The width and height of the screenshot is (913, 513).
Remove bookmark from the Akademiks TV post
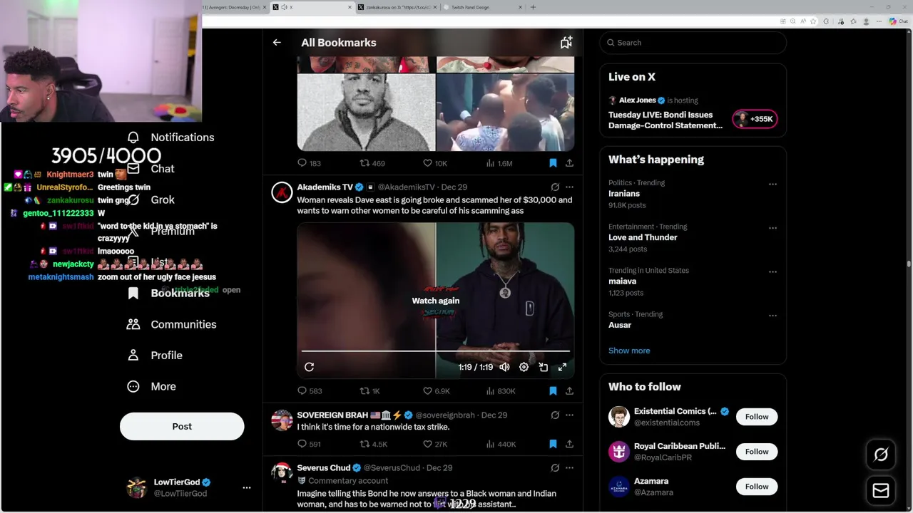click(x=553, y=391)
